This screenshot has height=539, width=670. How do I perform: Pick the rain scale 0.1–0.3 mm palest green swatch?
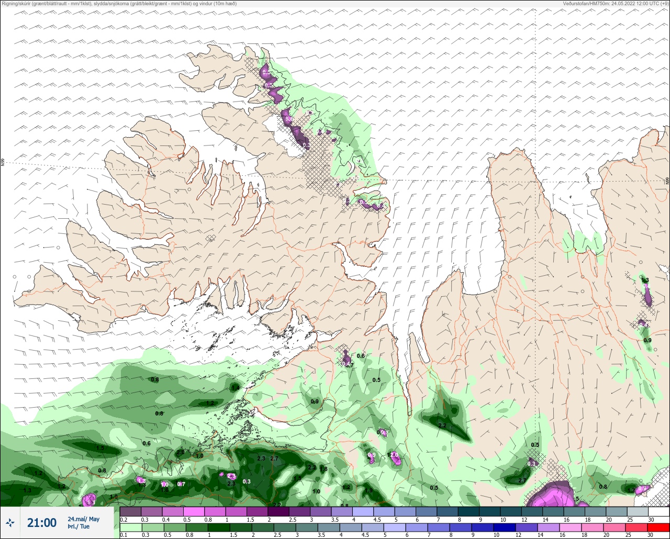[130, 527]
